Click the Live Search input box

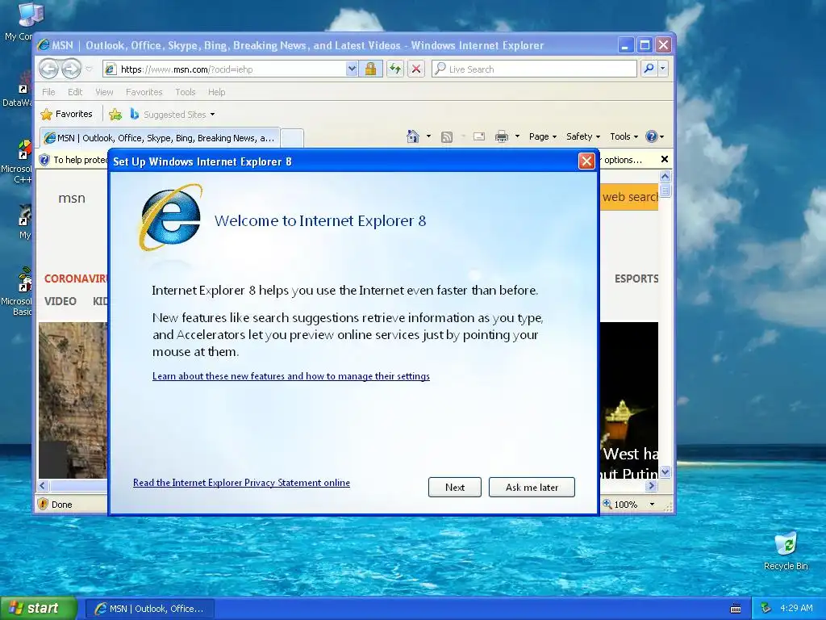click(x=534, y=69)
